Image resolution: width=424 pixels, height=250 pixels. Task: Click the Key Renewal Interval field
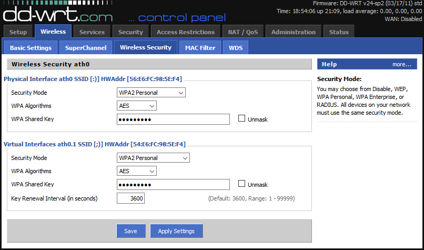coord(130,198)
